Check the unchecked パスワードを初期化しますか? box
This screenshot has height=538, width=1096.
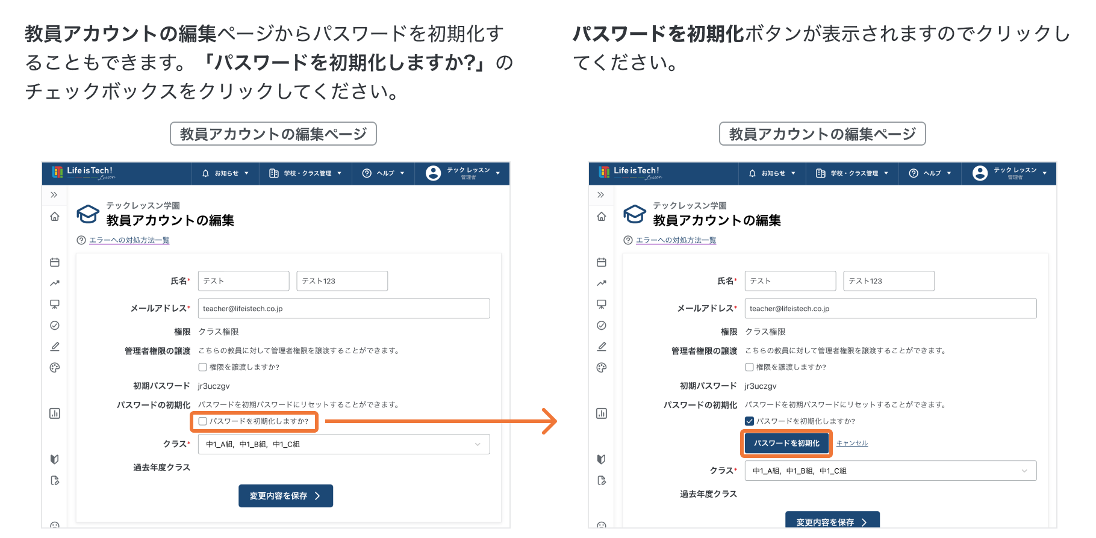[203, 421]
